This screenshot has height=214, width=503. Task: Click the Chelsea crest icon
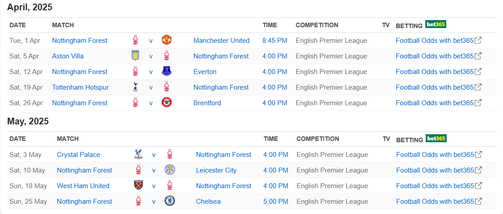click(x=169, y=201)
